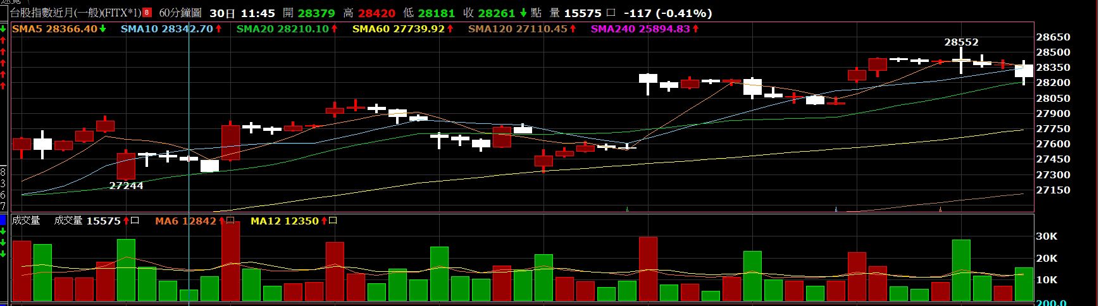Click the 台股指數近月(一般)(FITX*1) title
Screen dimensions: 1099x306
click(x=76, y=13)
